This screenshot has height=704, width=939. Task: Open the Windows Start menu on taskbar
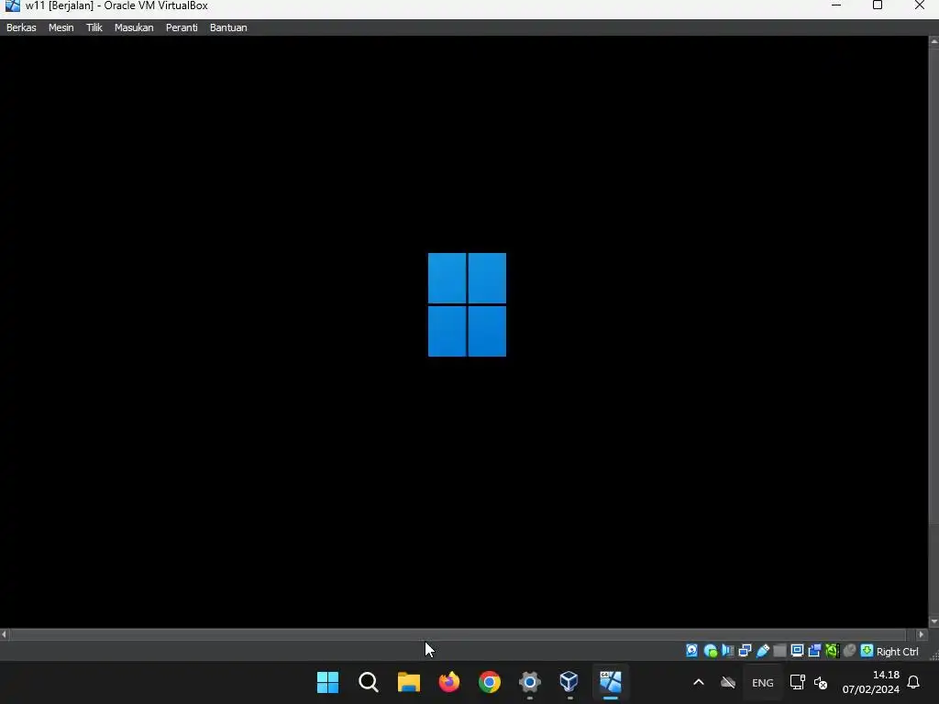327,682
